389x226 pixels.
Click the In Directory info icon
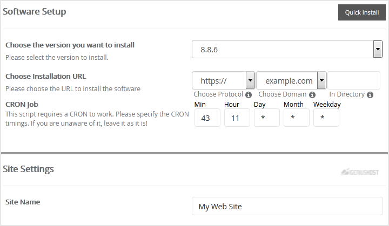tap(370, 94)
